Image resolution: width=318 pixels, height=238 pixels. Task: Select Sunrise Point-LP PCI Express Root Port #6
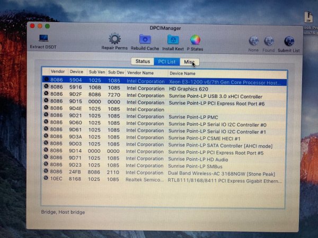[217, 104]
